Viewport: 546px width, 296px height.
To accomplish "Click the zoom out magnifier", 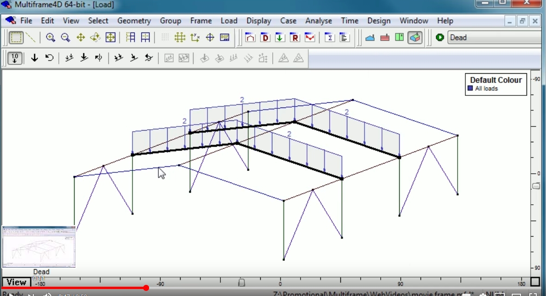I will coord(65,38).
